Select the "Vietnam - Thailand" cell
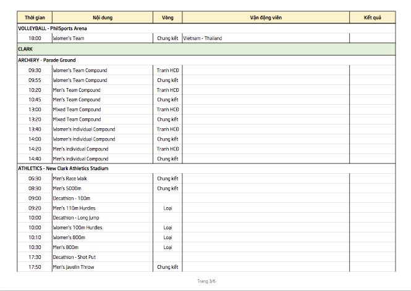Screen dimensions: 411x291 coord(203,38)
